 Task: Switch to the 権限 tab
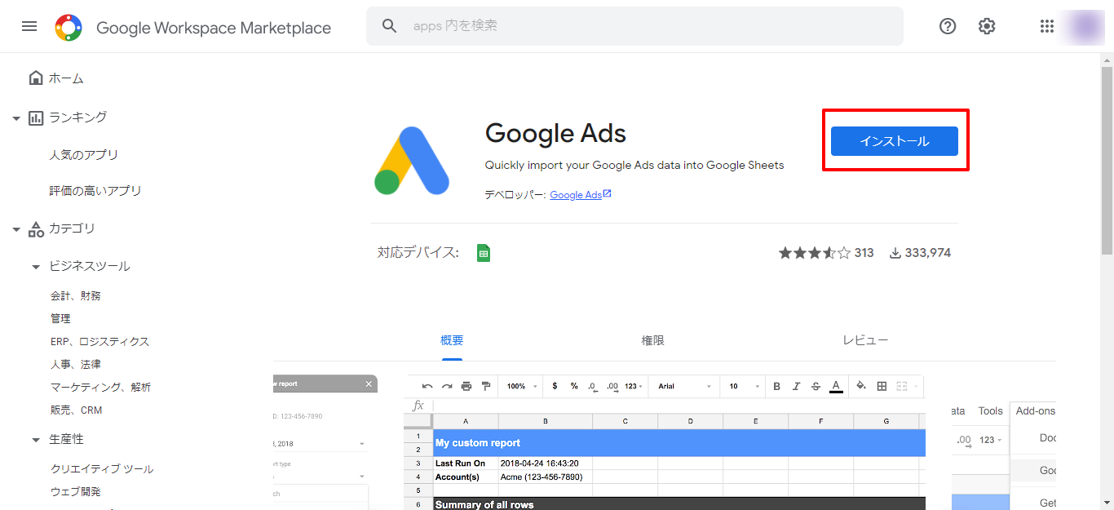click(653, 341)
